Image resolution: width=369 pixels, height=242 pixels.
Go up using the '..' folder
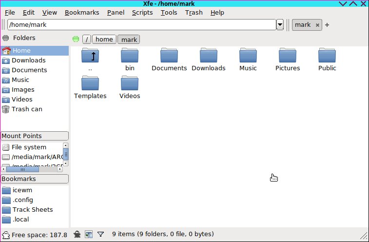tap(90, 56)
